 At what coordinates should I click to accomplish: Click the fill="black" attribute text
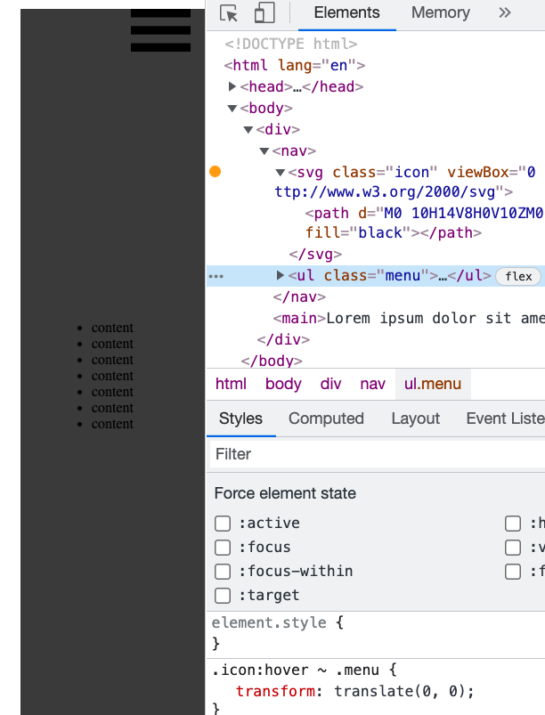359,232
